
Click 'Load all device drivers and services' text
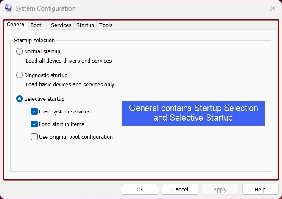tap(69, 61)
